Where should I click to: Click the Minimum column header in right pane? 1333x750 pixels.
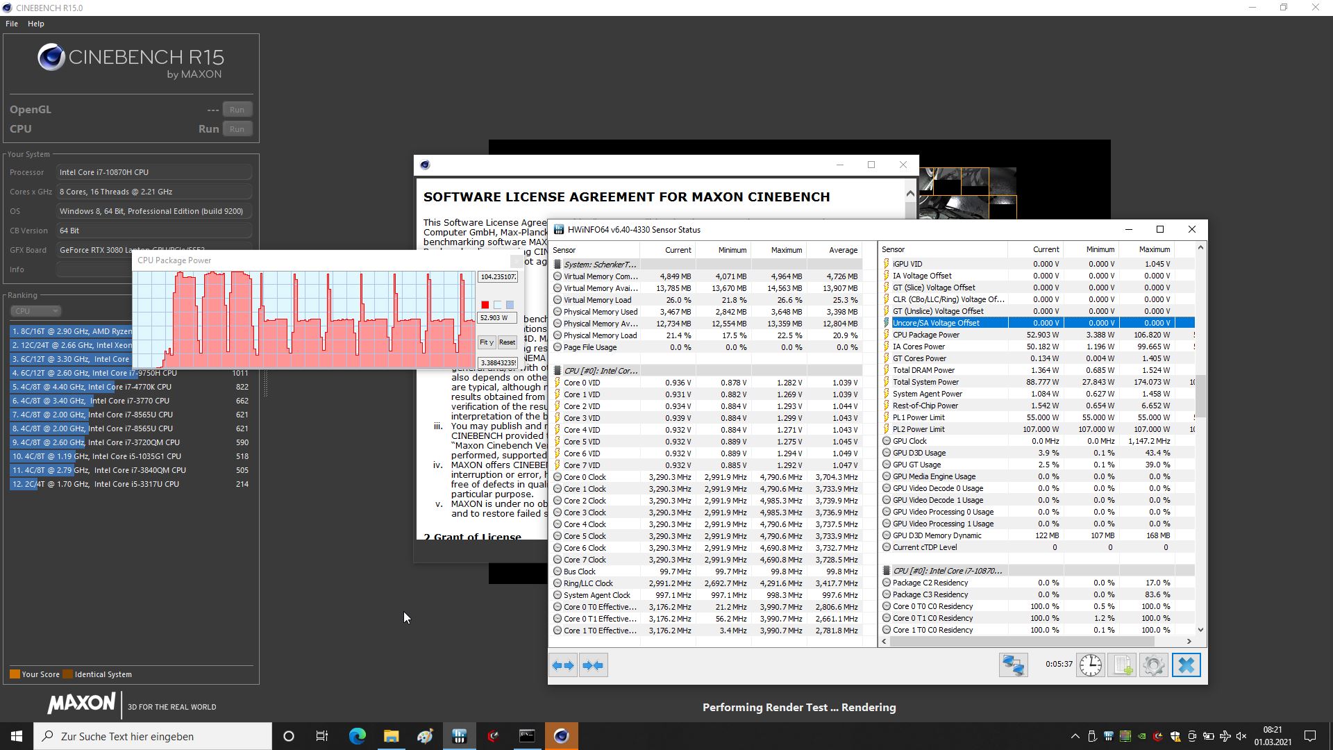point(1091,249)
